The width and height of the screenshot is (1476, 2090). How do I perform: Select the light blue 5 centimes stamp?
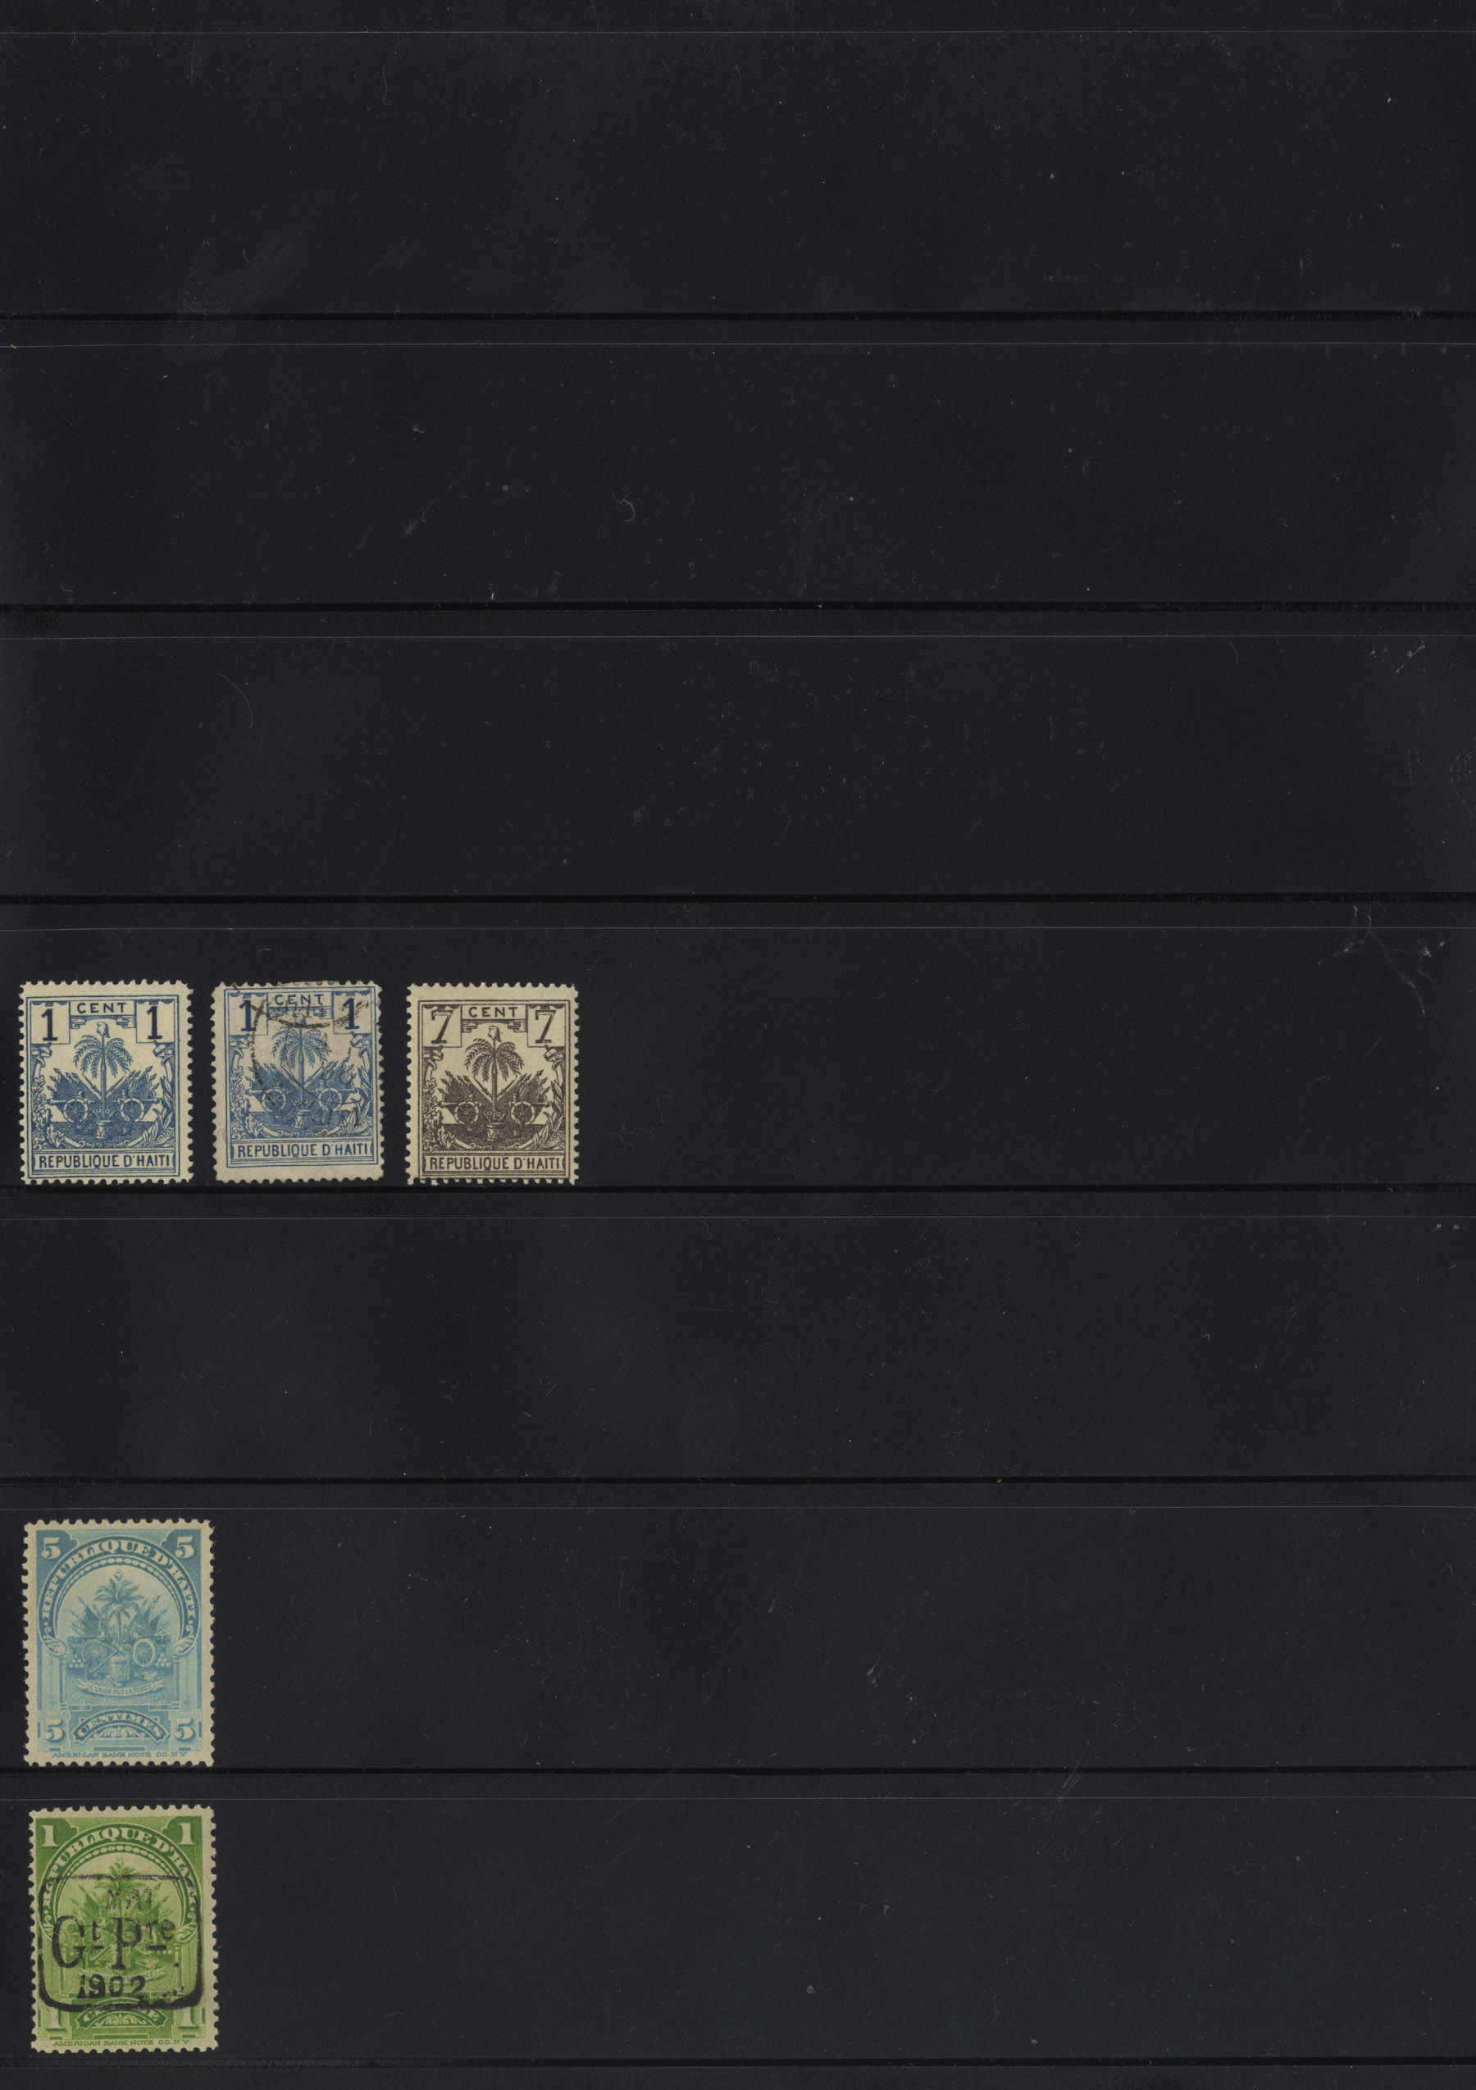118,1642
